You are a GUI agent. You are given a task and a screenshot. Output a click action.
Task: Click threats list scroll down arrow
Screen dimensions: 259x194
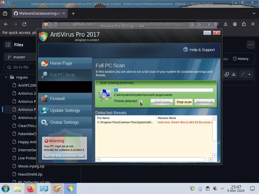click(214, 155)
